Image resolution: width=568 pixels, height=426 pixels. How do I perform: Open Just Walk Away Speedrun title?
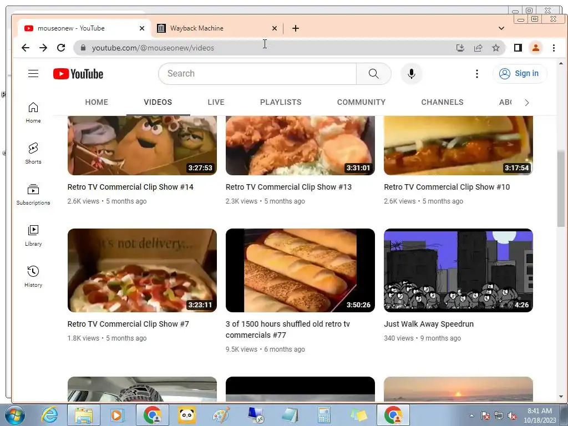(429, 324)
